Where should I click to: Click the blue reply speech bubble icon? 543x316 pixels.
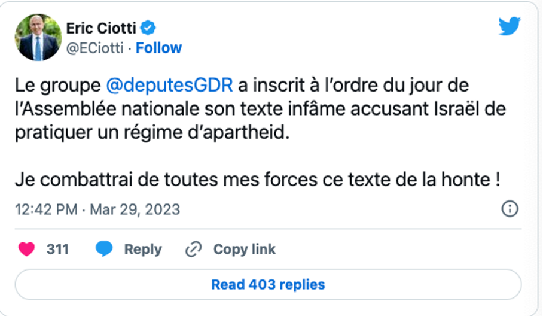(x=105, y=249)
